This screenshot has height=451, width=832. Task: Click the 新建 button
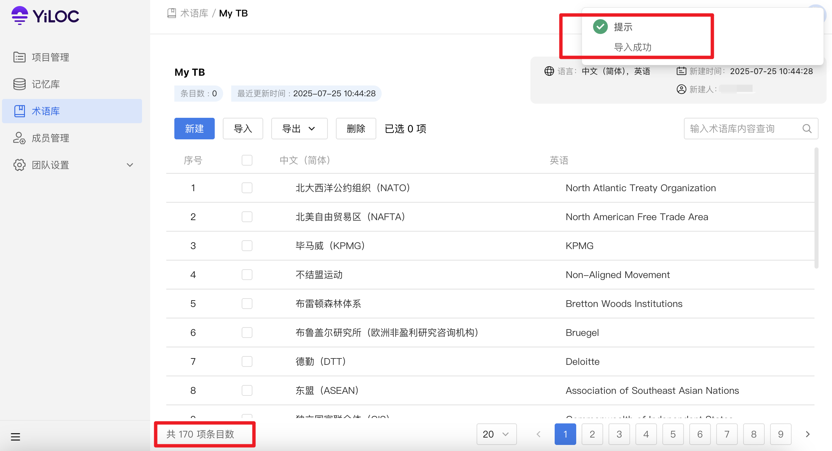[195, 129]
